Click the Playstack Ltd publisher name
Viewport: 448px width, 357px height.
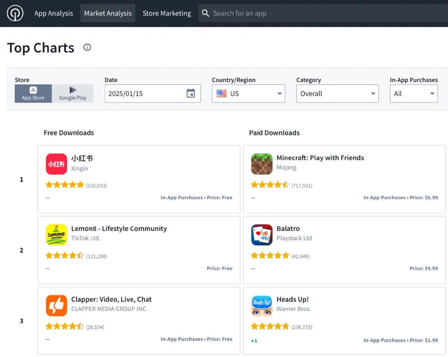[294, 238]
